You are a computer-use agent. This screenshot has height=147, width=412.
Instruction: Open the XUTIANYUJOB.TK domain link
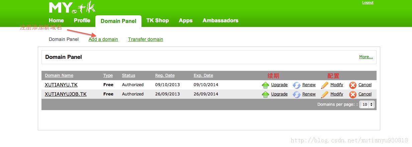[66, 94]
